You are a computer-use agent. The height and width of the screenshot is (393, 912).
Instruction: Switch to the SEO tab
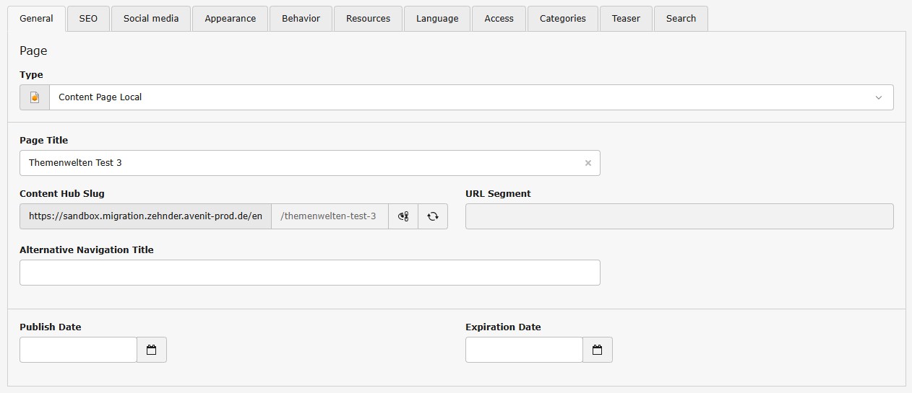pos(88,19)
